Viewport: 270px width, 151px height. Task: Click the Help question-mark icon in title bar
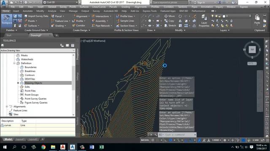(233, 3)
